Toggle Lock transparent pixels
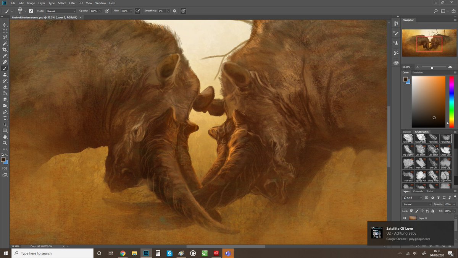Viewport: 458px width, 258px height. [411, 211]
